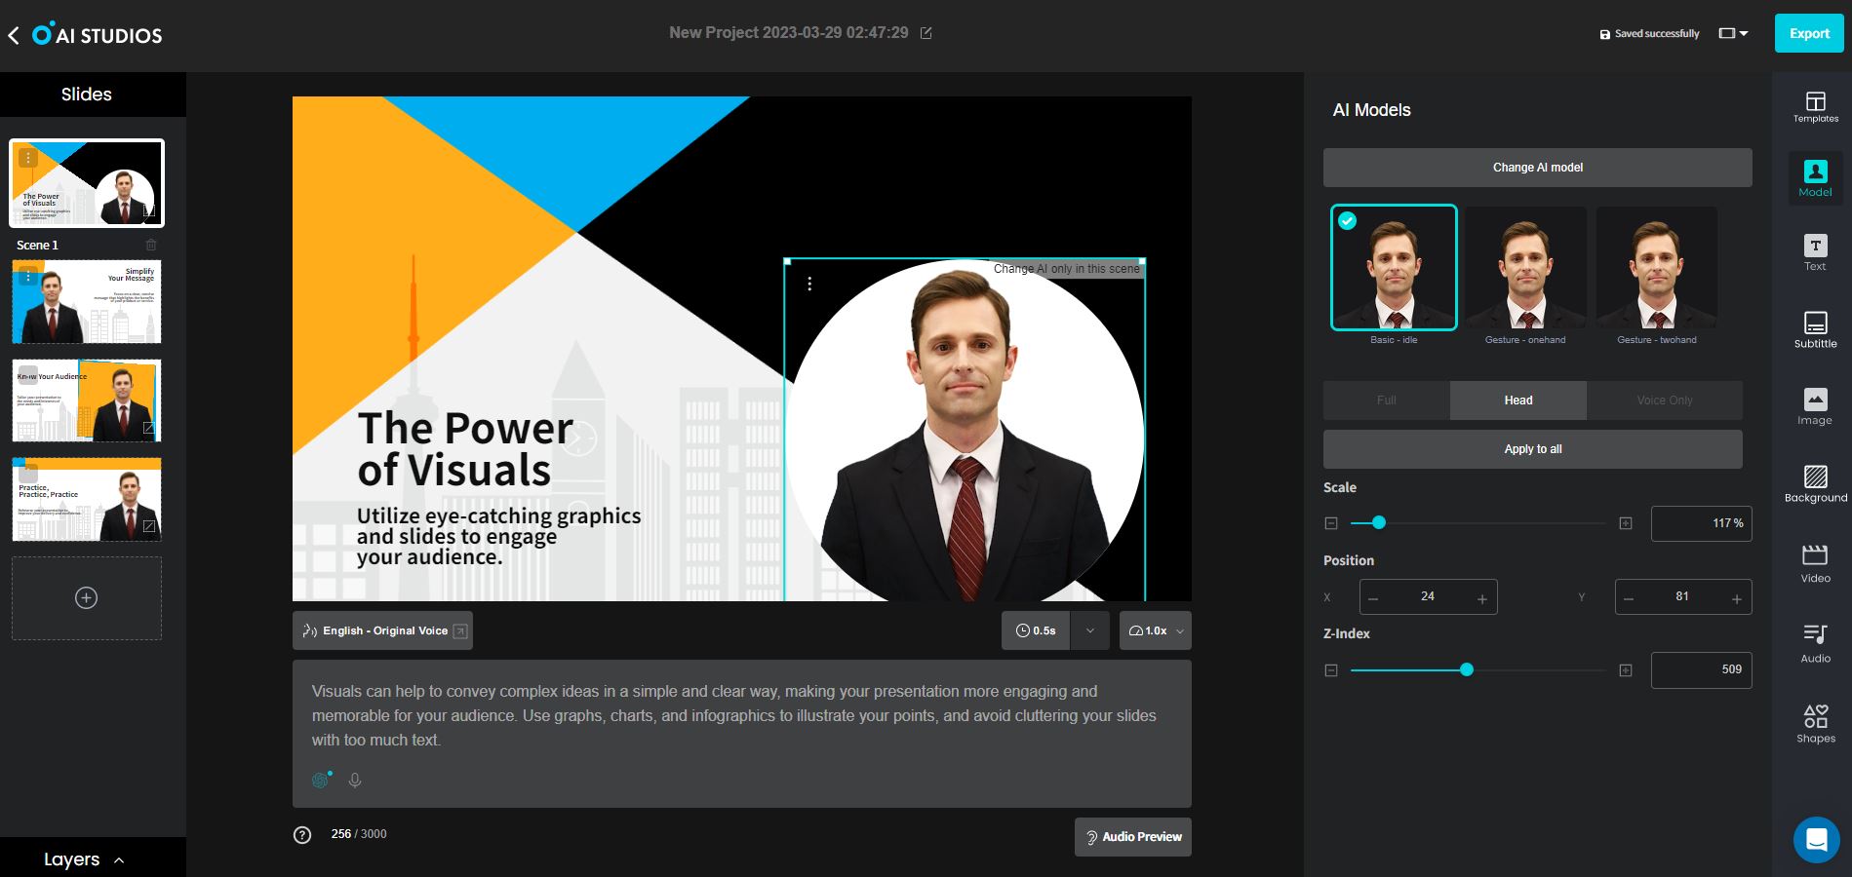Expand the pause duration 0.5s dropdown
The height and width of the screenshot is (877, 1852).
(1089, 630)
